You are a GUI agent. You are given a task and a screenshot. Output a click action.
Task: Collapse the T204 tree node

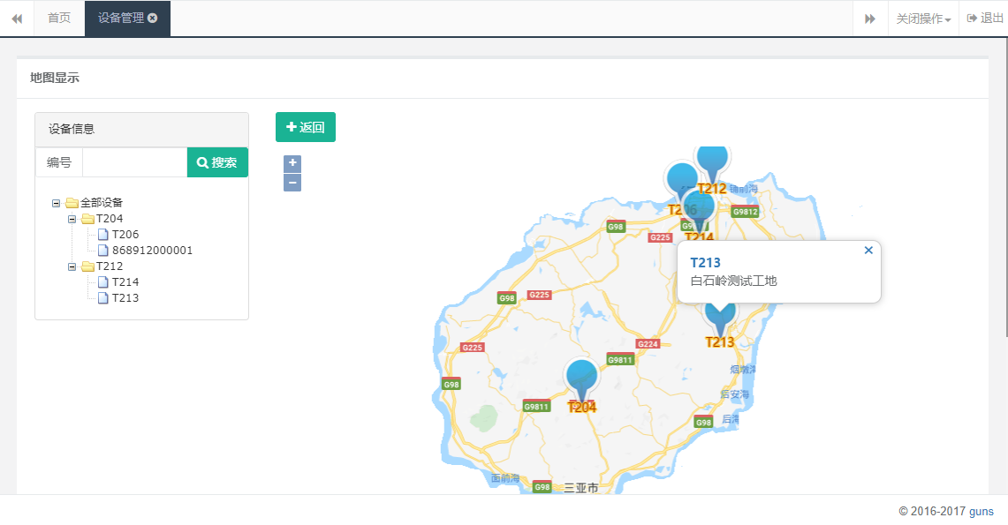[72, 218]
